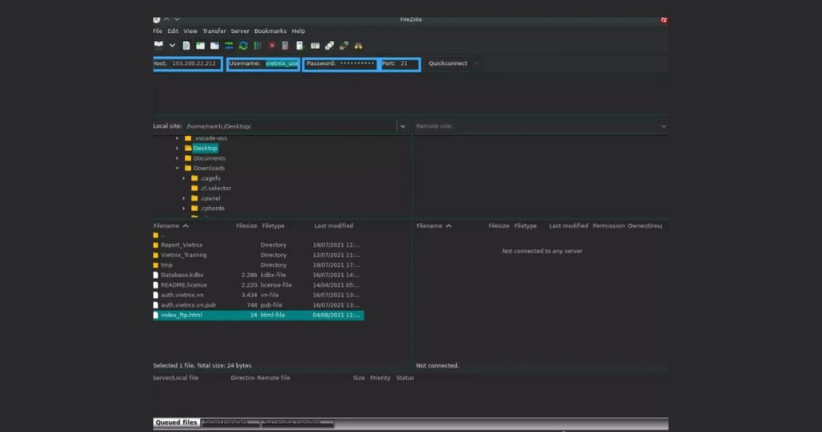Click the Host input field
Viewport: 822px width, 432px height.
click(194, 63)
